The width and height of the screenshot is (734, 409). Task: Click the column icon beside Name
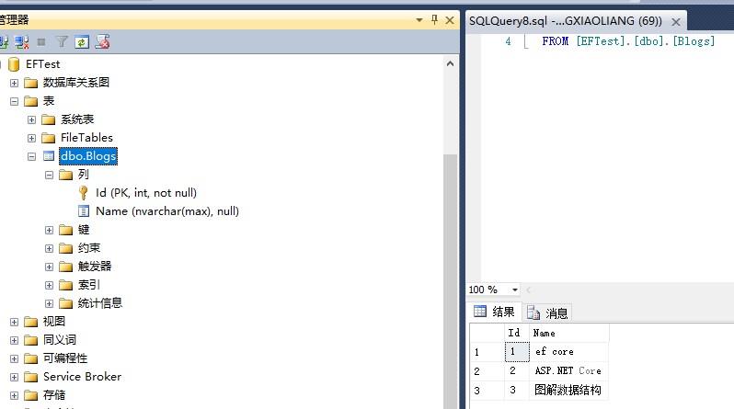[84, 211]
